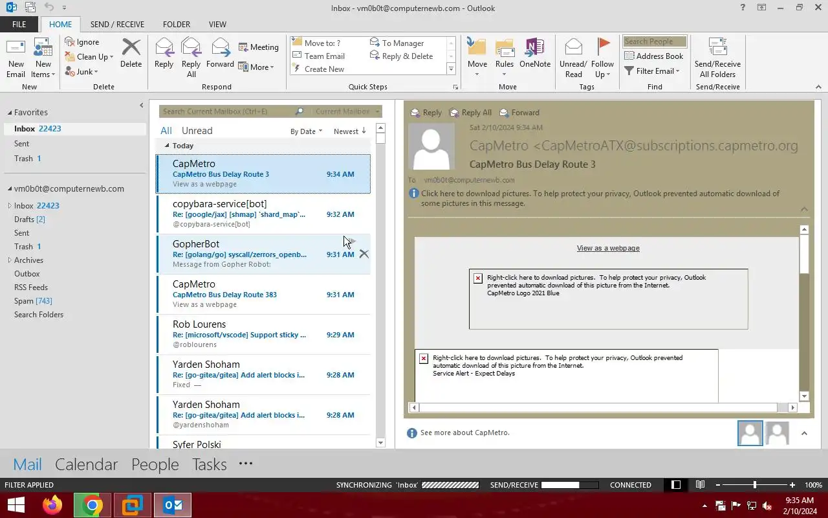
Task: Expand the Archives folder node
Action: click(9, 260)
